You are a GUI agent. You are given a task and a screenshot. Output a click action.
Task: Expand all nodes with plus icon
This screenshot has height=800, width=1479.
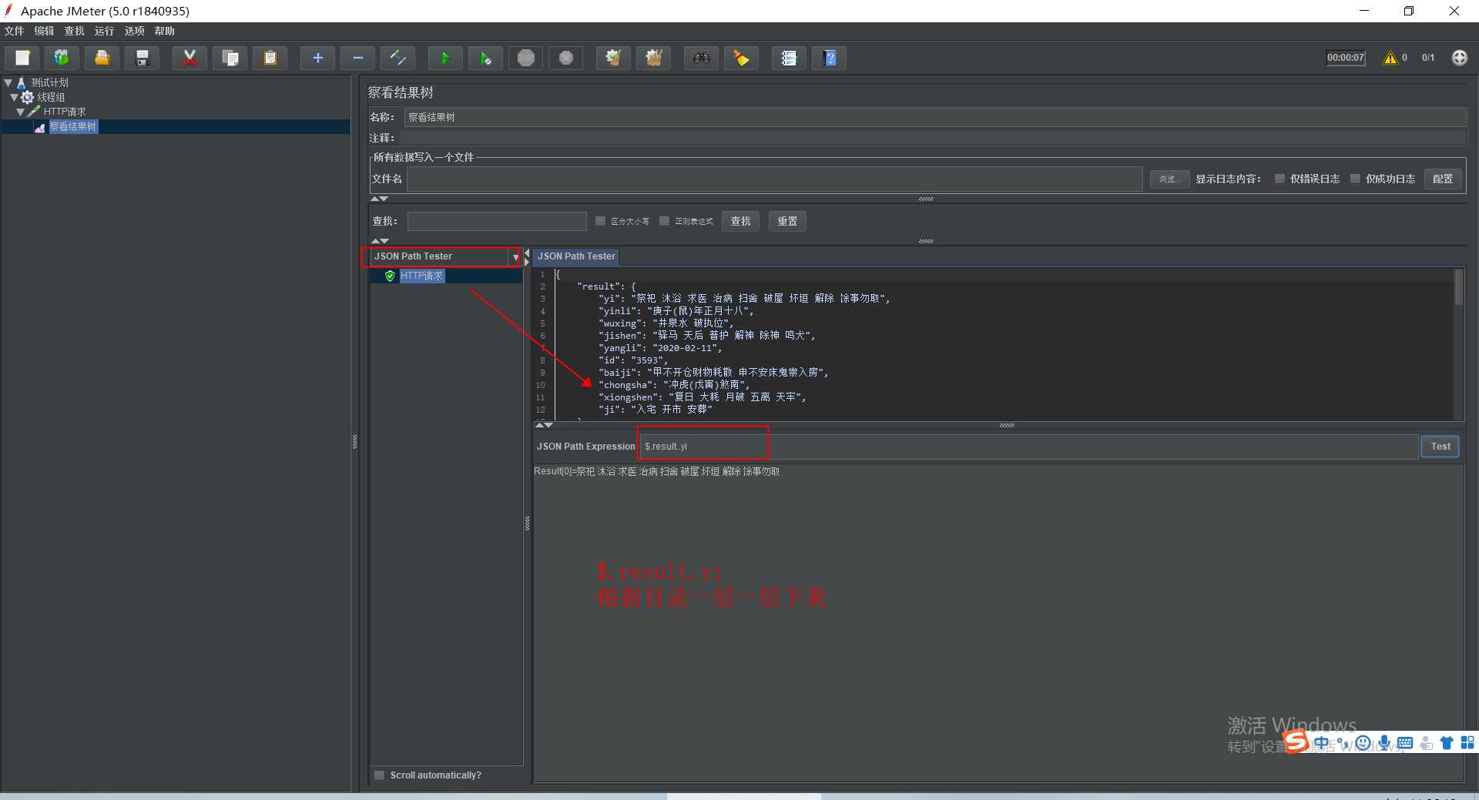317,58
